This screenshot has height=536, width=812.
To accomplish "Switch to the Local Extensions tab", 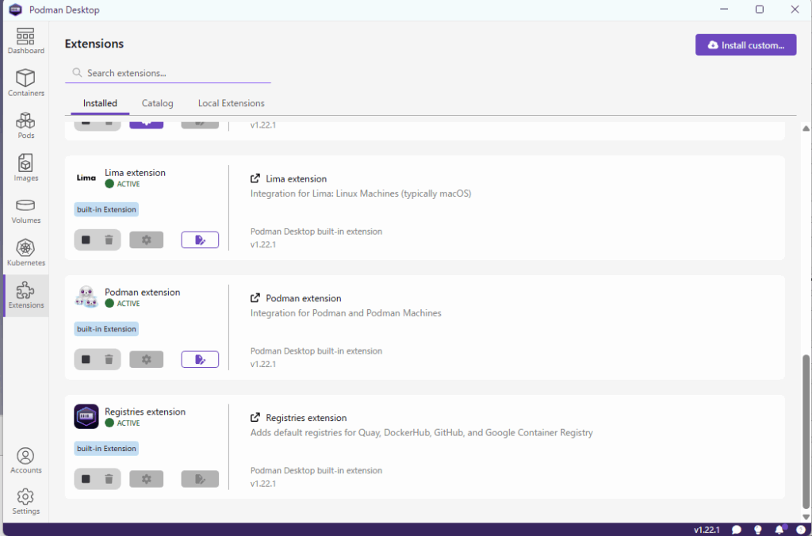I will click(231, 103).
